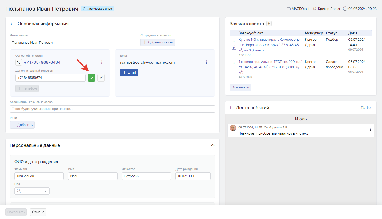
Task: Click 'Добавить связь' button
Action: (x=158, y=42)
